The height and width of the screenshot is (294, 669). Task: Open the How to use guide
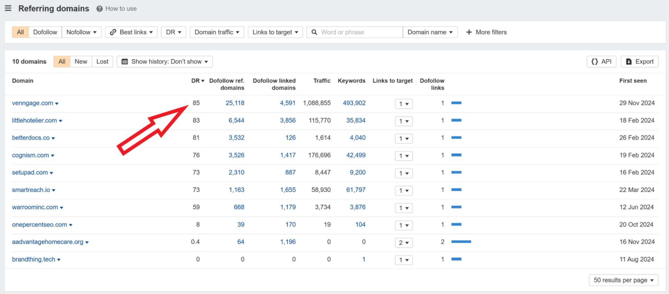pos(121,9)
